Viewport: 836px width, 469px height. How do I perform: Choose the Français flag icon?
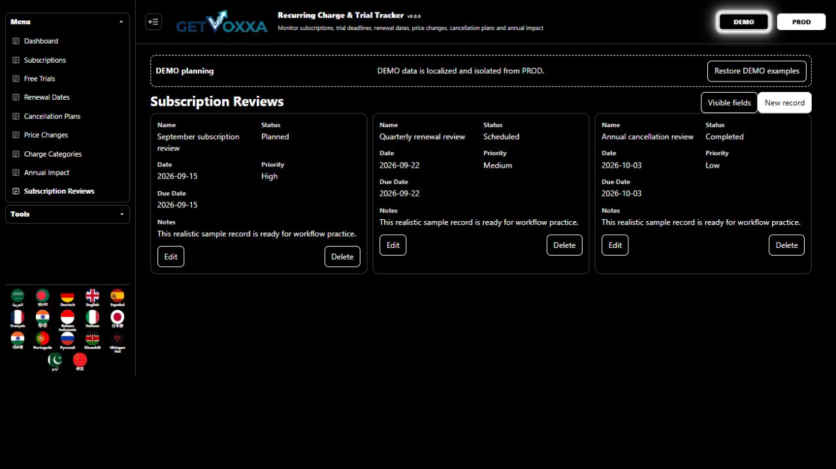(18, 319)
